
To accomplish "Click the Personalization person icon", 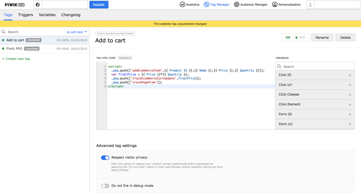I will tap(275, 4).
